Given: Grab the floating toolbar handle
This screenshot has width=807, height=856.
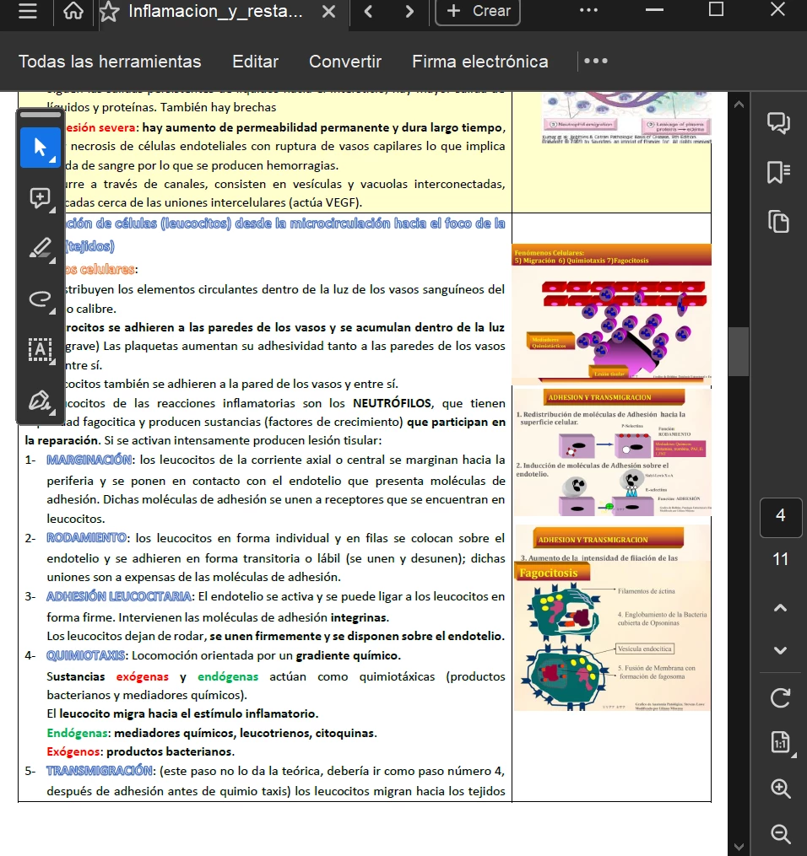Looking at the screenshot, I should coord(41,115).
